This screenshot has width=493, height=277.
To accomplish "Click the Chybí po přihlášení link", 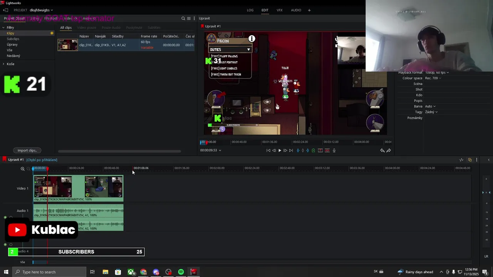I will point(42,160).
